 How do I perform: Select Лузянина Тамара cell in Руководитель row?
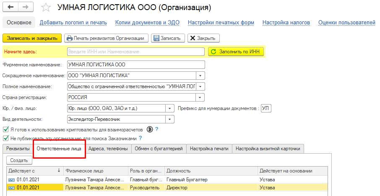pyautogui.click(x=96, y=188)
